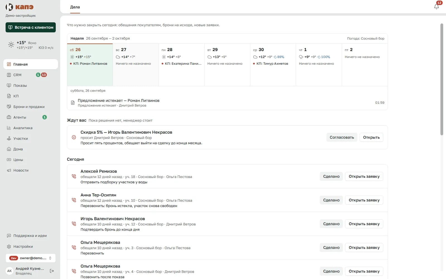The width and height of the screenshot is (446, 279).
Task: Click the Цены banknote icon
Action: (x=9, y=160)
